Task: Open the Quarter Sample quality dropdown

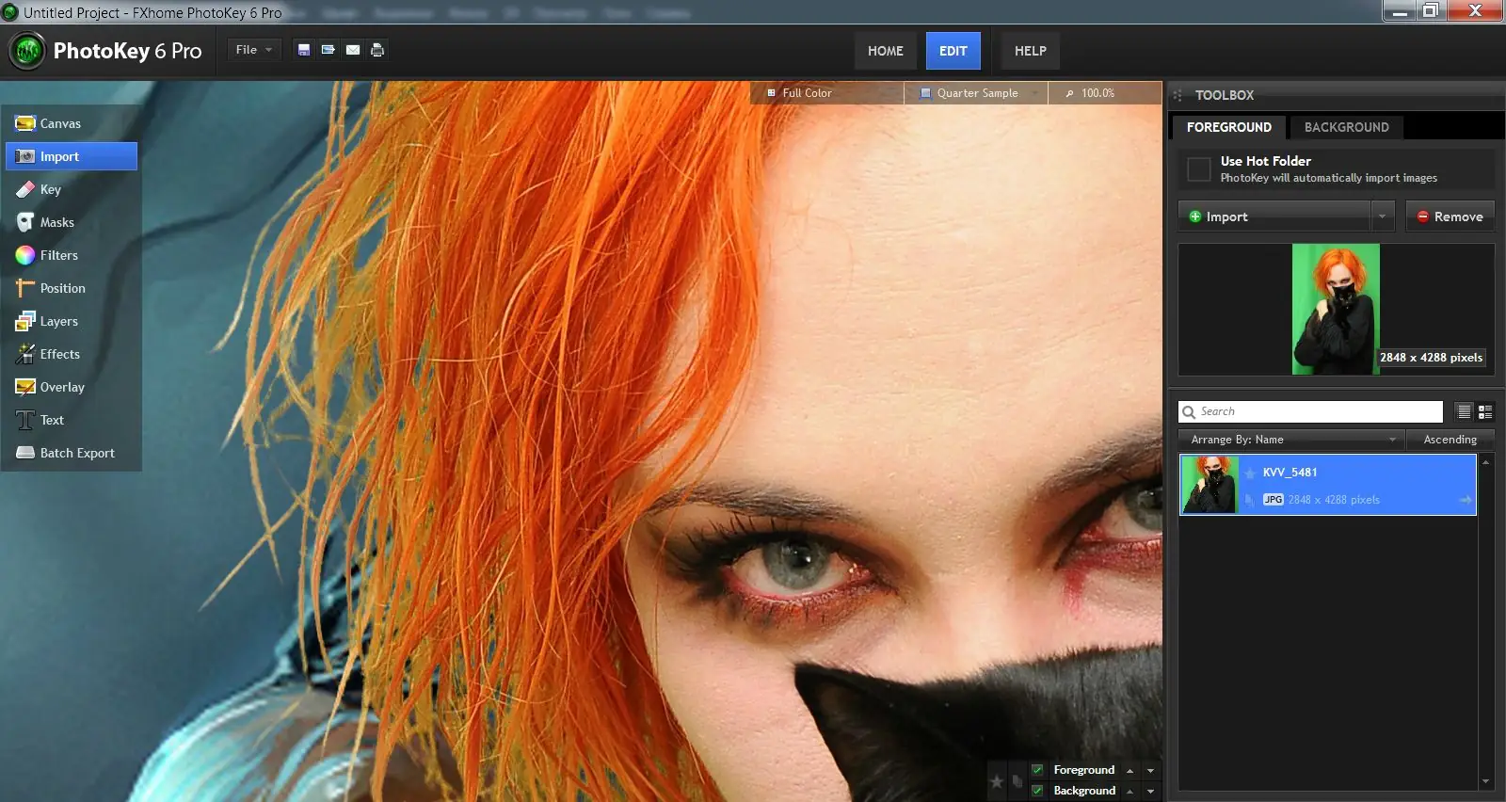Action: click(x=977, y=93)
